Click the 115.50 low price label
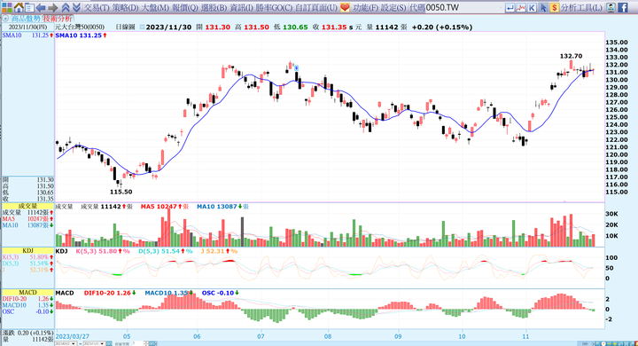Screen dimensions: 638x346 pyautogui.click(x=121, y=192)
